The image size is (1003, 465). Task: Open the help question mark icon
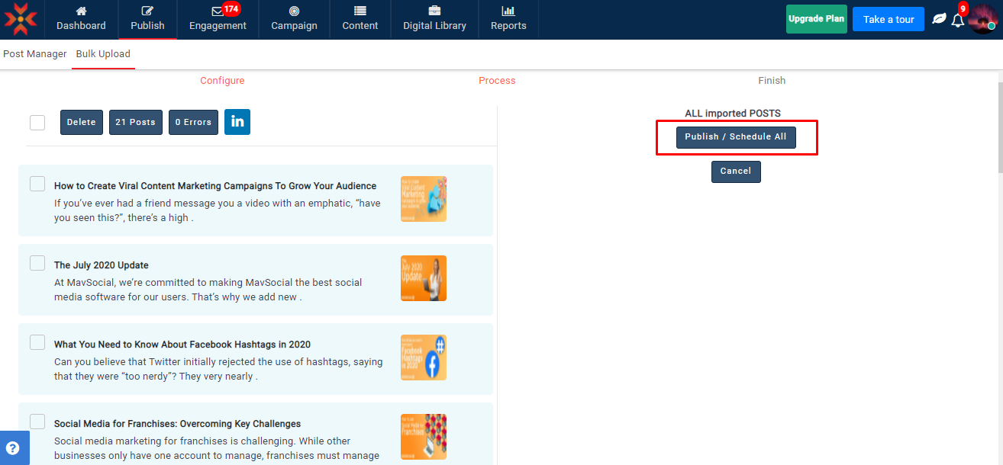tap(13, 447)
